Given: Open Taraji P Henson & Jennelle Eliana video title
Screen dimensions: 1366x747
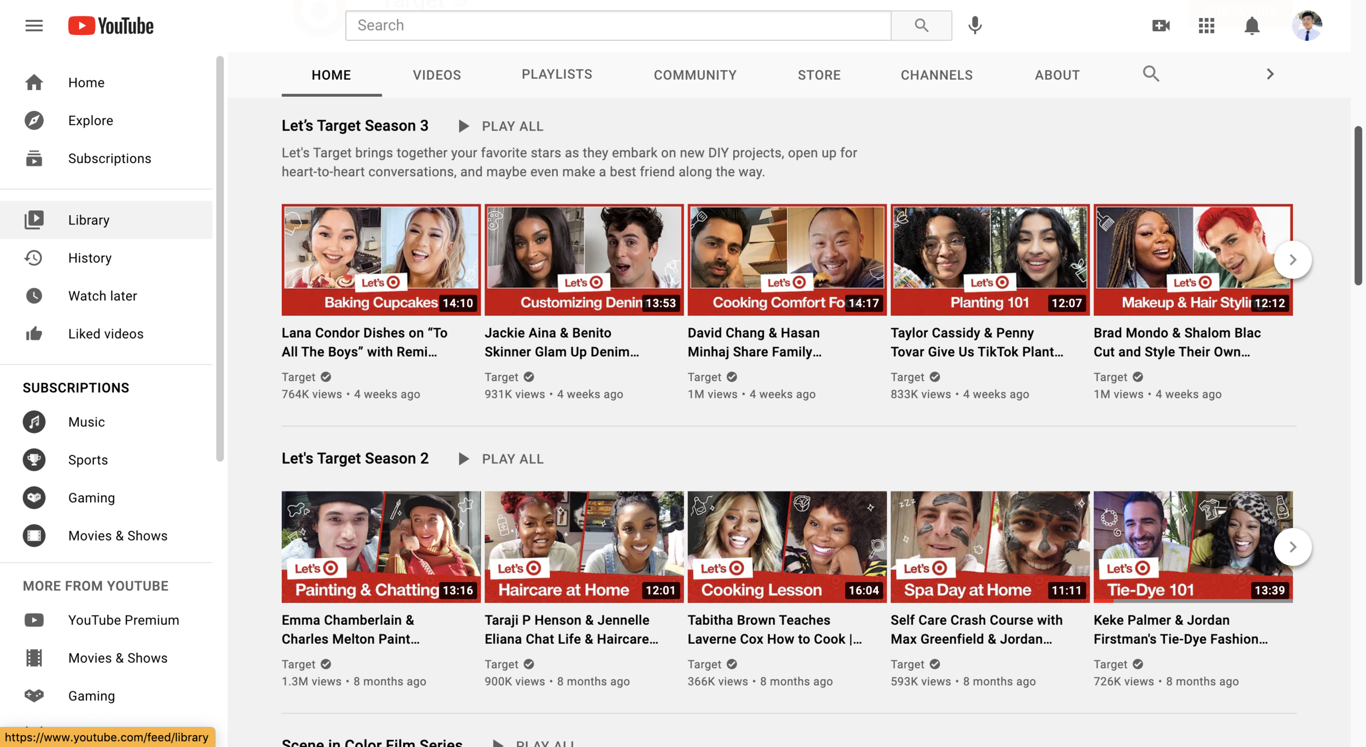Looking at the screenshot, I should [572, 630].
